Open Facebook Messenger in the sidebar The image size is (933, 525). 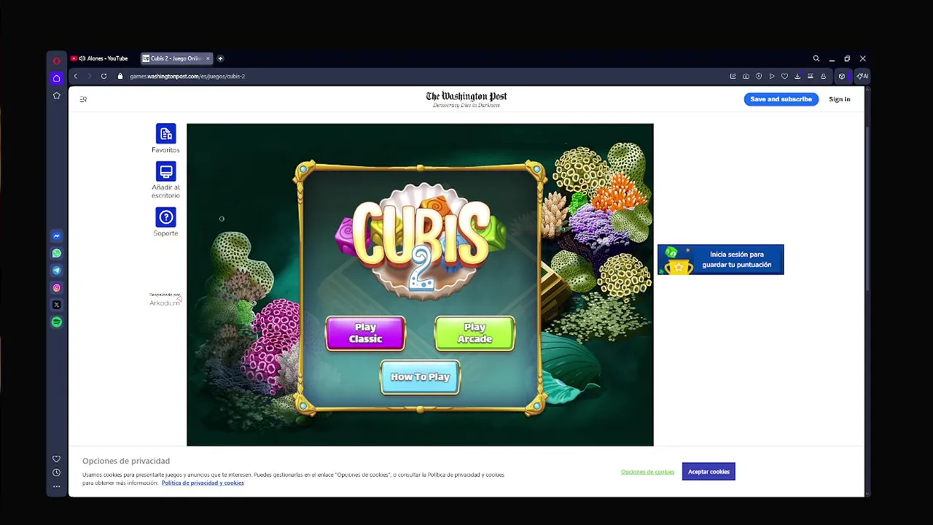(56, 236)
